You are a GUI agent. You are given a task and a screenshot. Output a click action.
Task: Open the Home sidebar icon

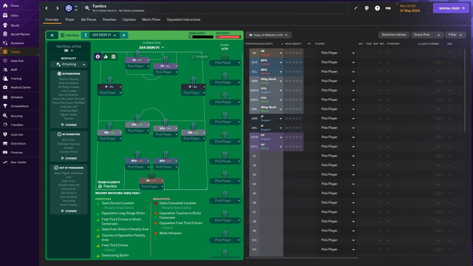5,6
